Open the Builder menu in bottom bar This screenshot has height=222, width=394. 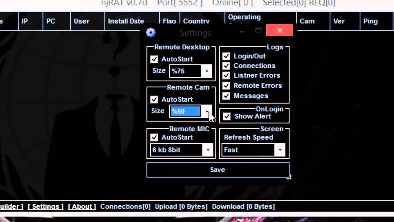[11, 207]
